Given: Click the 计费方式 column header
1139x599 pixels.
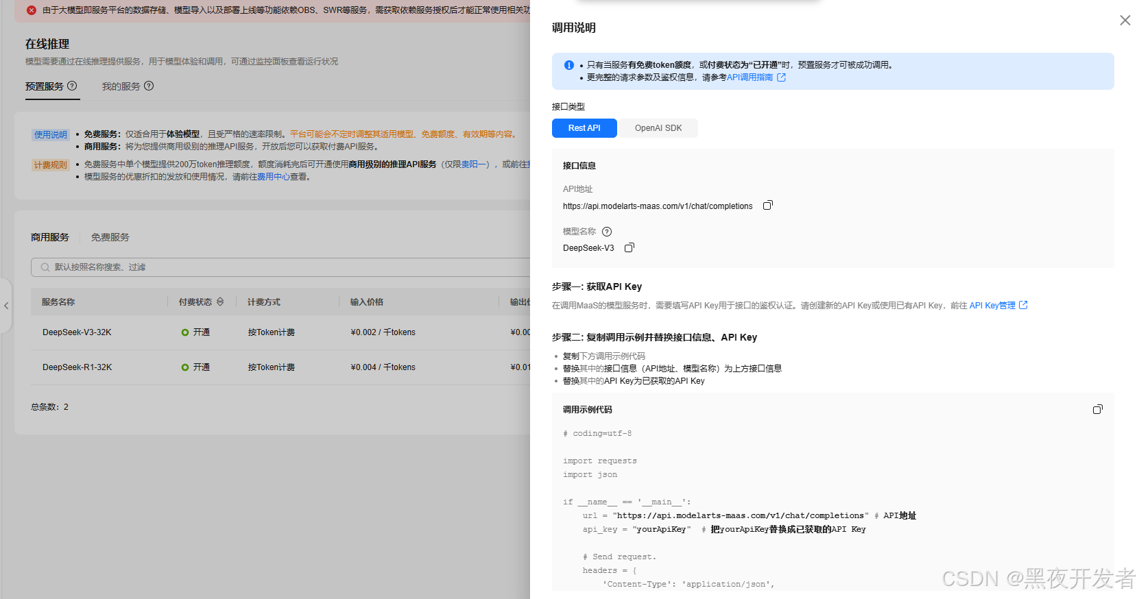Looking at the screenshot, I should [264, 302].
